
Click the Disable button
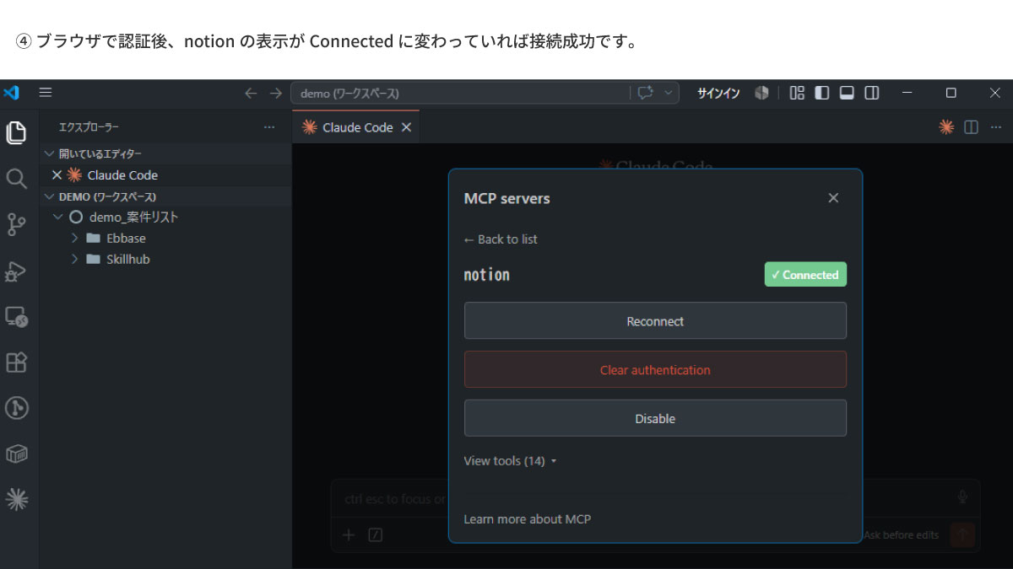click(655, 419)
